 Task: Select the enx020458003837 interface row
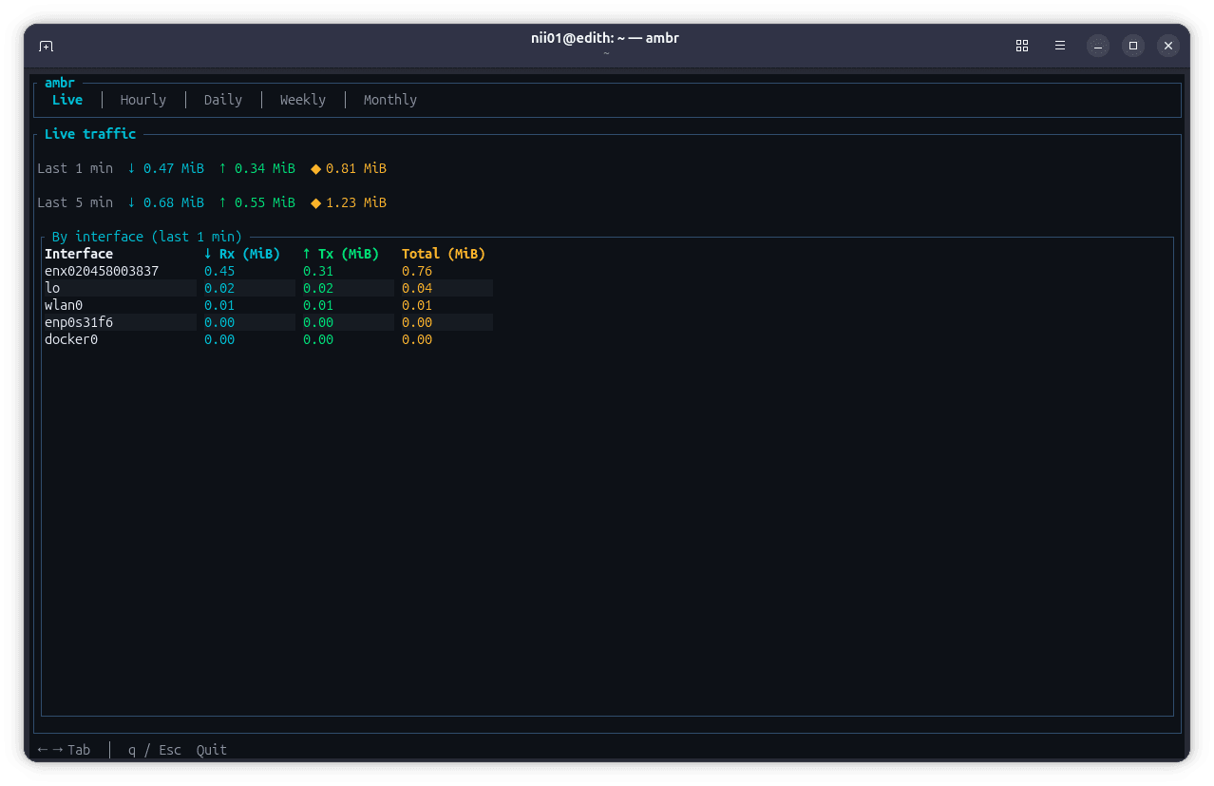coord(268,271)
